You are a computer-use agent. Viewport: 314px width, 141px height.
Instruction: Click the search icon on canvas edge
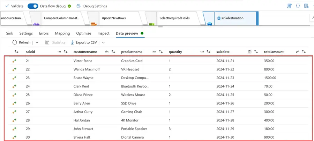click(312, 17)
